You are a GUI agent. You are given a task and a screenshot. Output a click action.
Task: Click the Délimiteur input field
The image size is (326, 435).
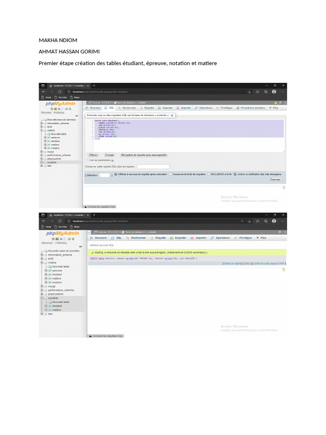105,175
